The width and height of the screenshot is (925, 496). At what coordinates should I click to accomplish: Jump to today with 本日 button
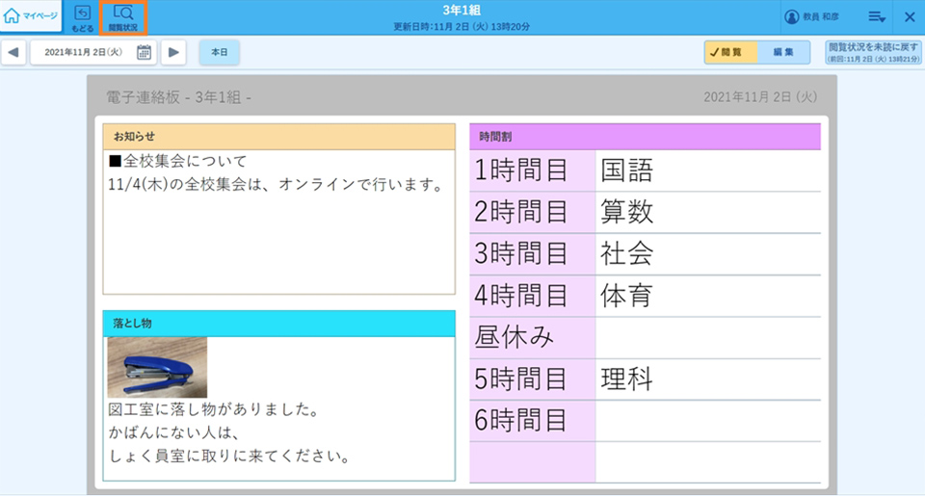219,53
